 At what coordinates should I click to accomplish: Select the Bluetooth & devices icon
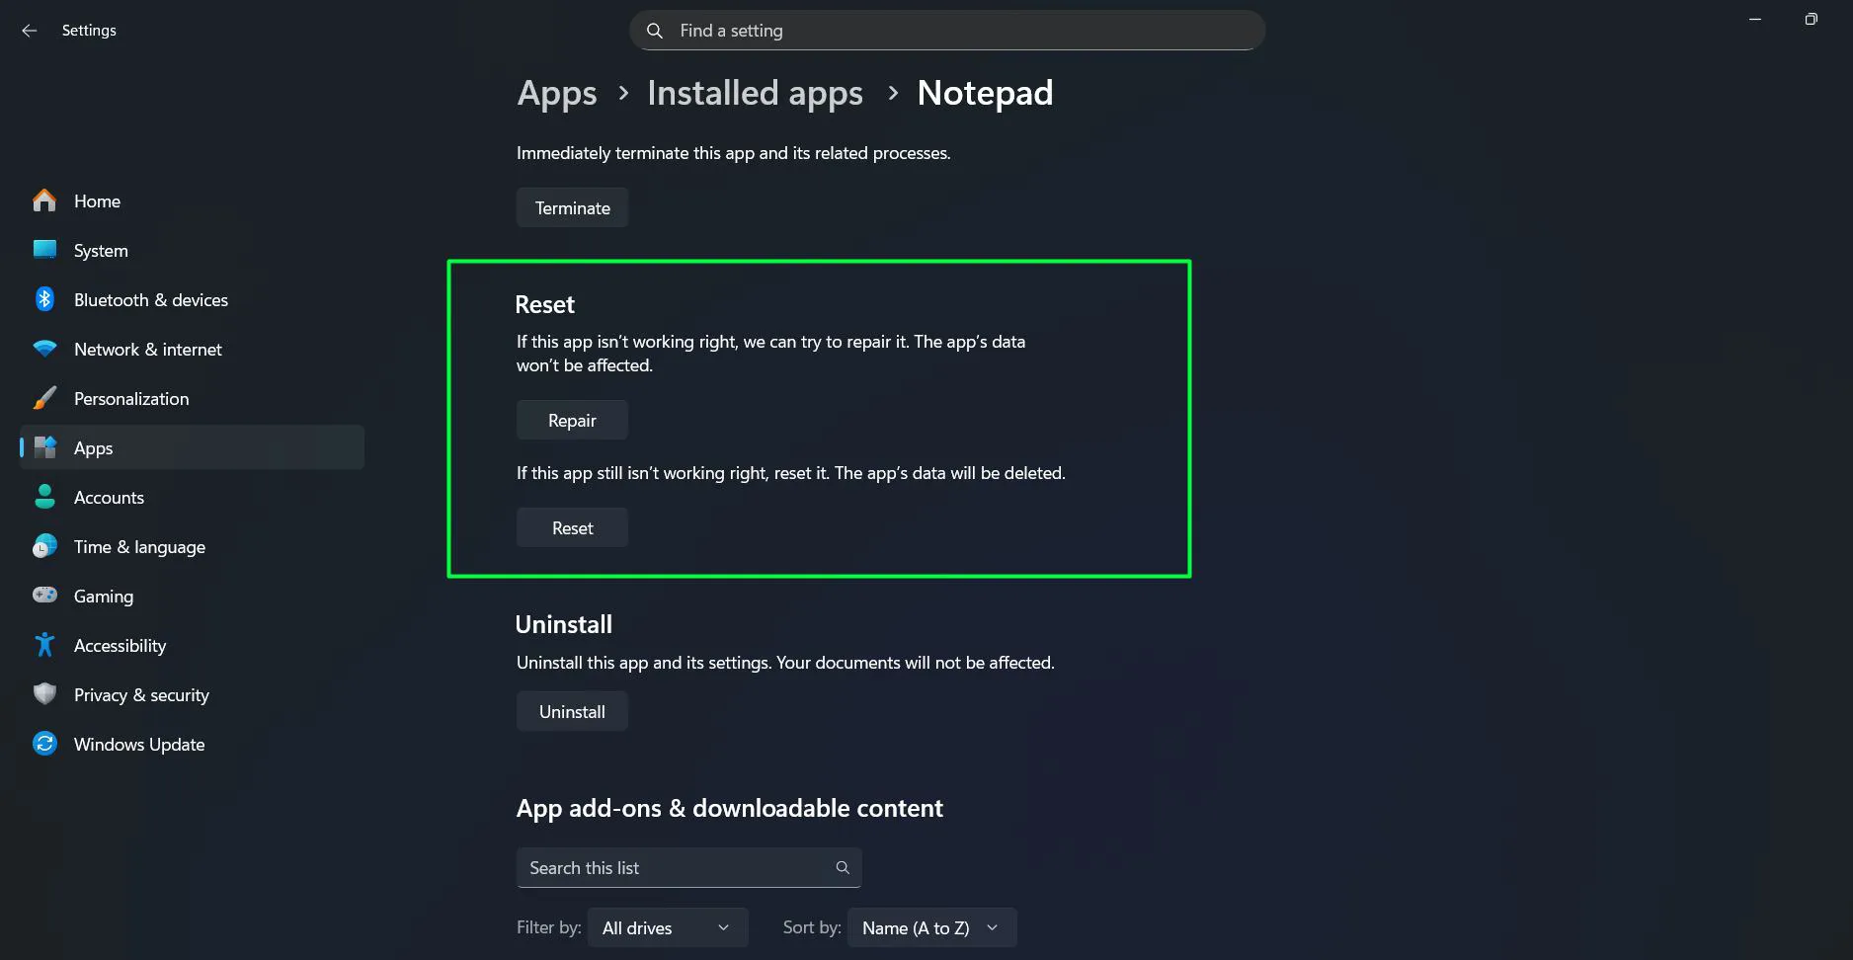(x=44, y=299)
